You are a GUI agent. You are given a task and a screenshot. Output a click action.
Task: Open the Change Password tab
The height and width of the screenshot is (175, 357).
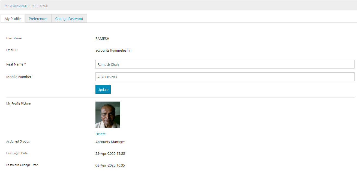pyautogui.click(x=69, y=18)
